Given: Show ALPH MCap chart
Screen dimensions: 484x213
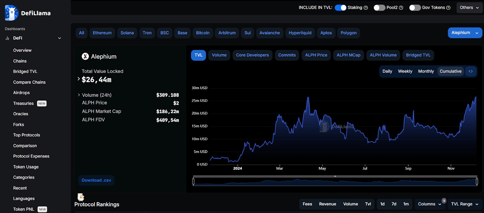Looking at the screenshot, I should (348, 55).
